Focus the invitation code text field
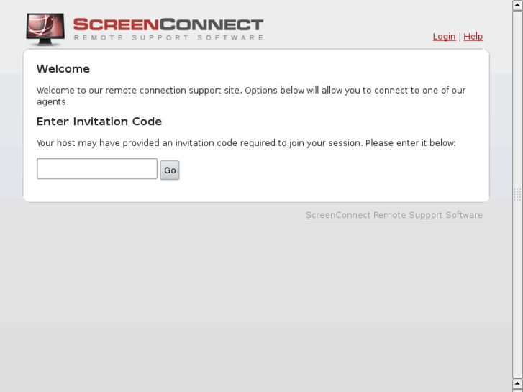The height and width of the screenshot is (392, 523). pos(97,169)
